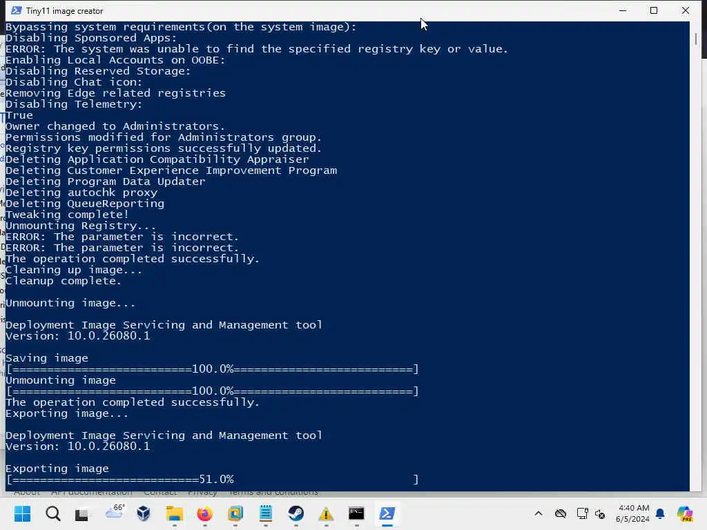Image resolution: width=707 pixels, height=530 pixels.
Task: Click 'Permissions modified for Administrators group.' line
Action: click(163, 137)
